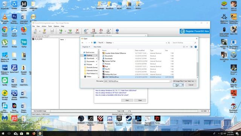Image resolution: width=241 pixels, height=136 pixels.
Task: Click the Search Desktop box
Action: pos(184,43)
